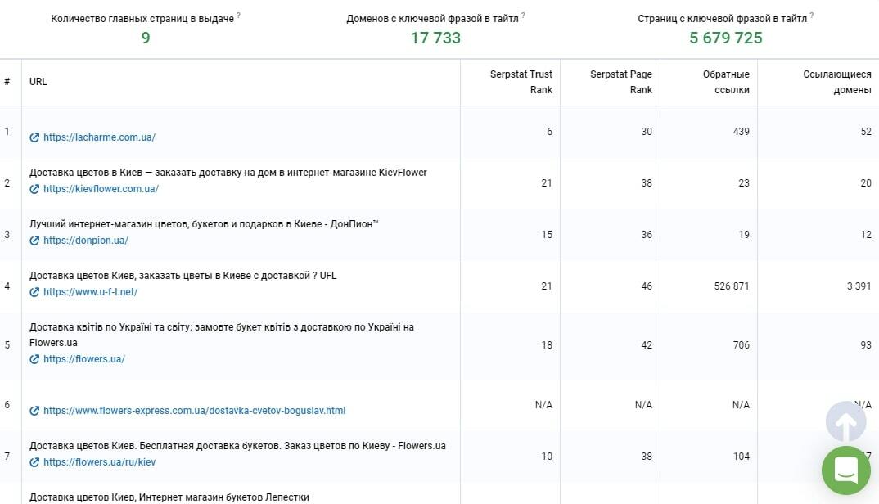Image resolution: width=879 pixels, height=504 pixels.
Task: Open the https://donpion.ua/ link
Action: point(86,241)
